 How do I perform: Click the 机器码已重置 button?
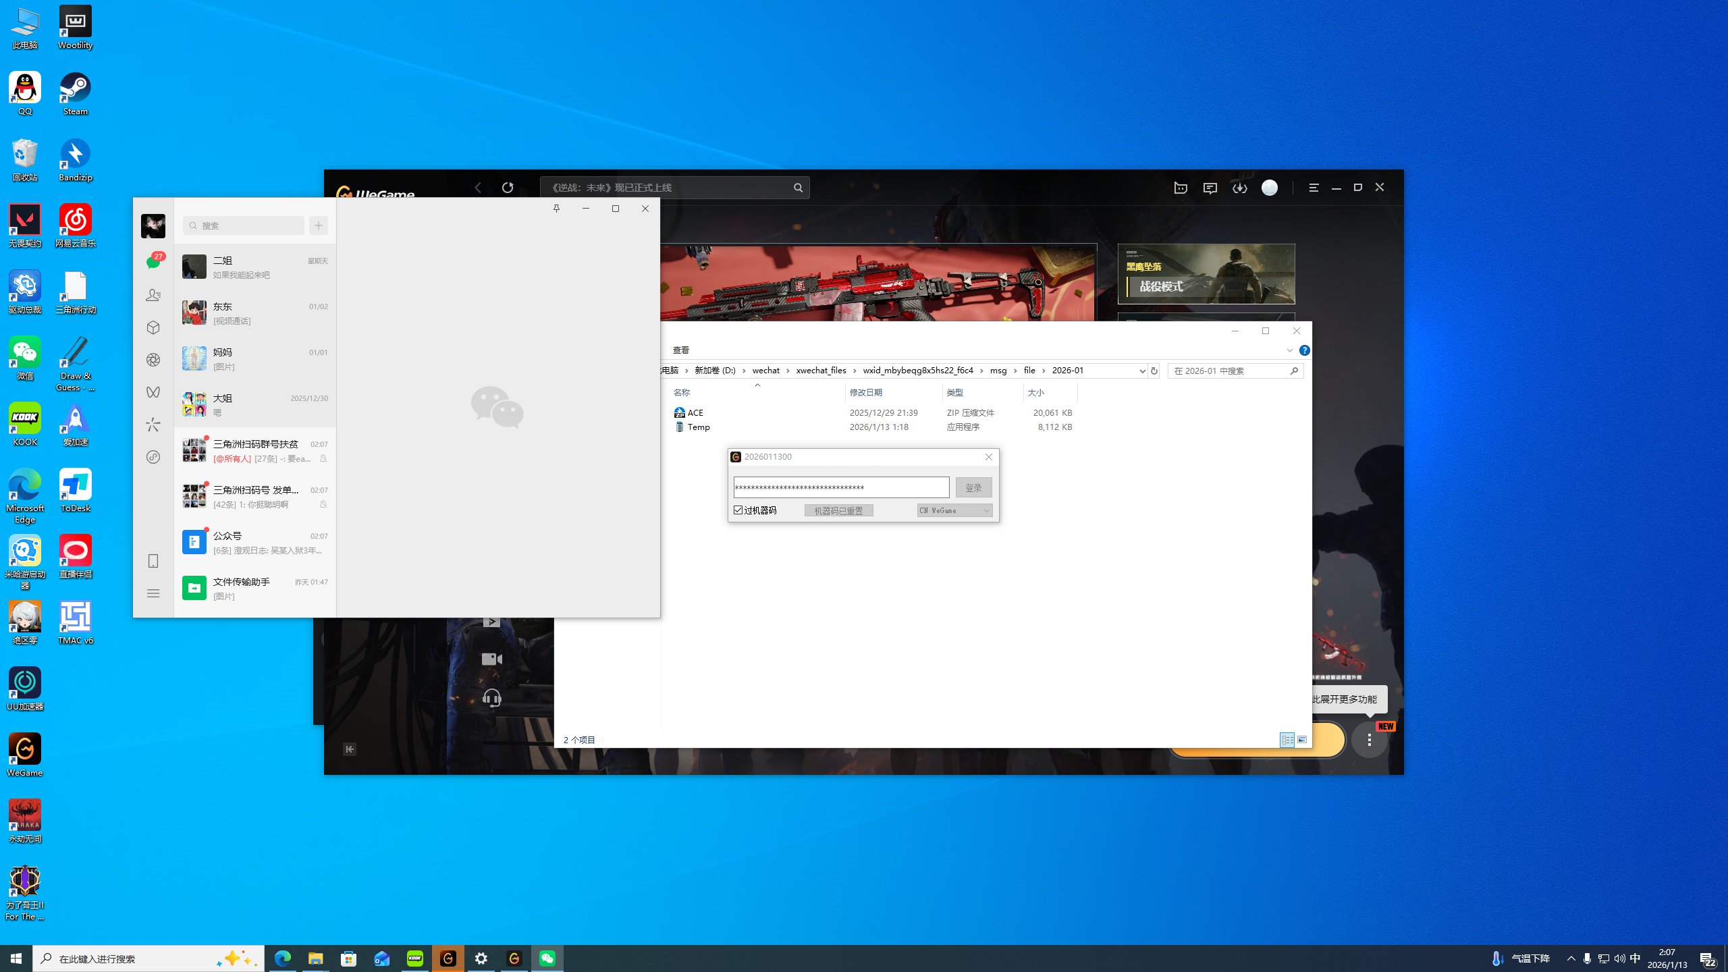click(838, 511)
